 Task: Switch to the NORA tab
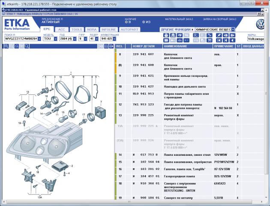point(92,30)
